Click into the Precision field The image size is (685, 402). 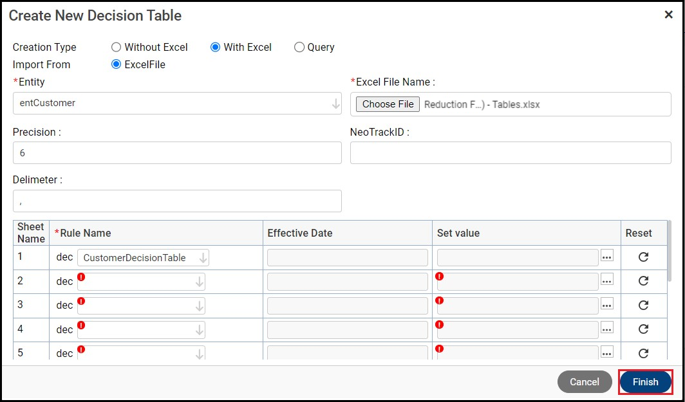click(177, 153)
